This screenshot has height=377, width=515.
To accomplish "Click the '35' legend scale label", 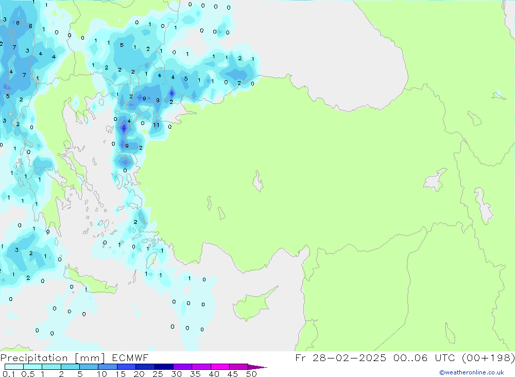I will [195, 374].
